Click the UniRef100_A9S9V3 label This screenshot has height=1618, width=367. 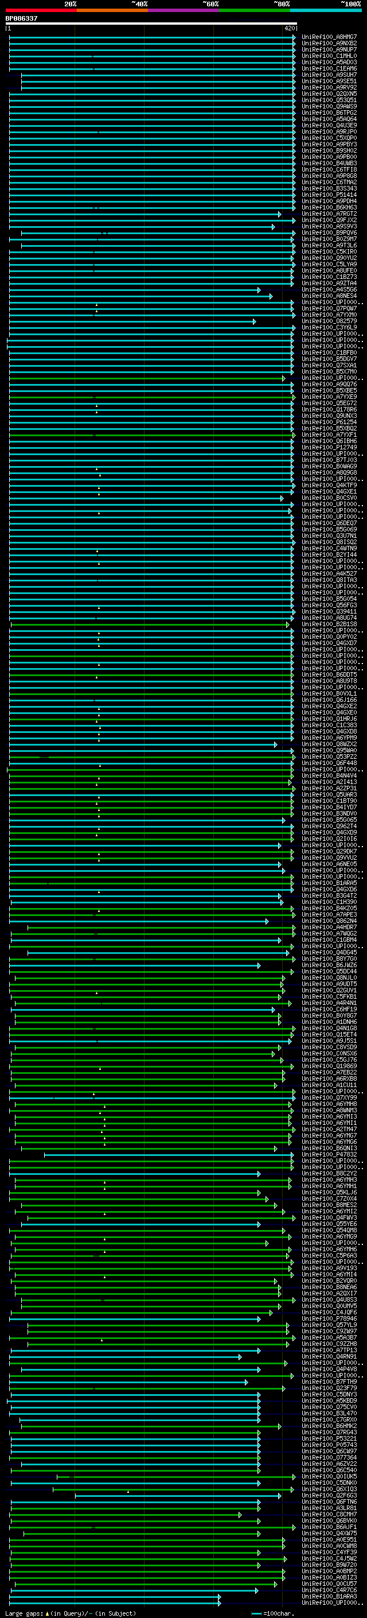click(329, 226)
